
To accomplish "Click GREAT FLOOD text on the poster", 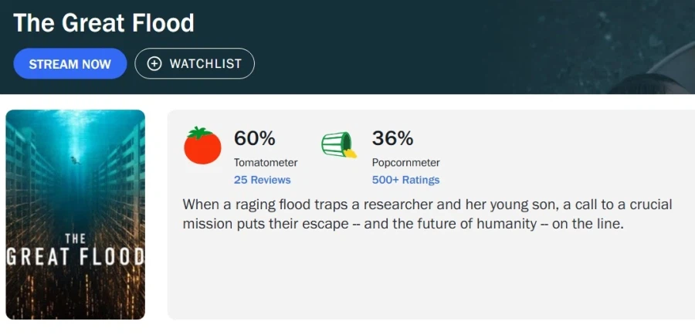I will tap(76, 258).
